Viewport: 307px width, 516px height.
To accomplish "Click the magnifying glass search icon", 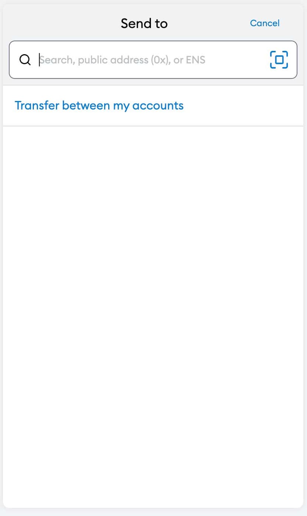I will 25,60.
